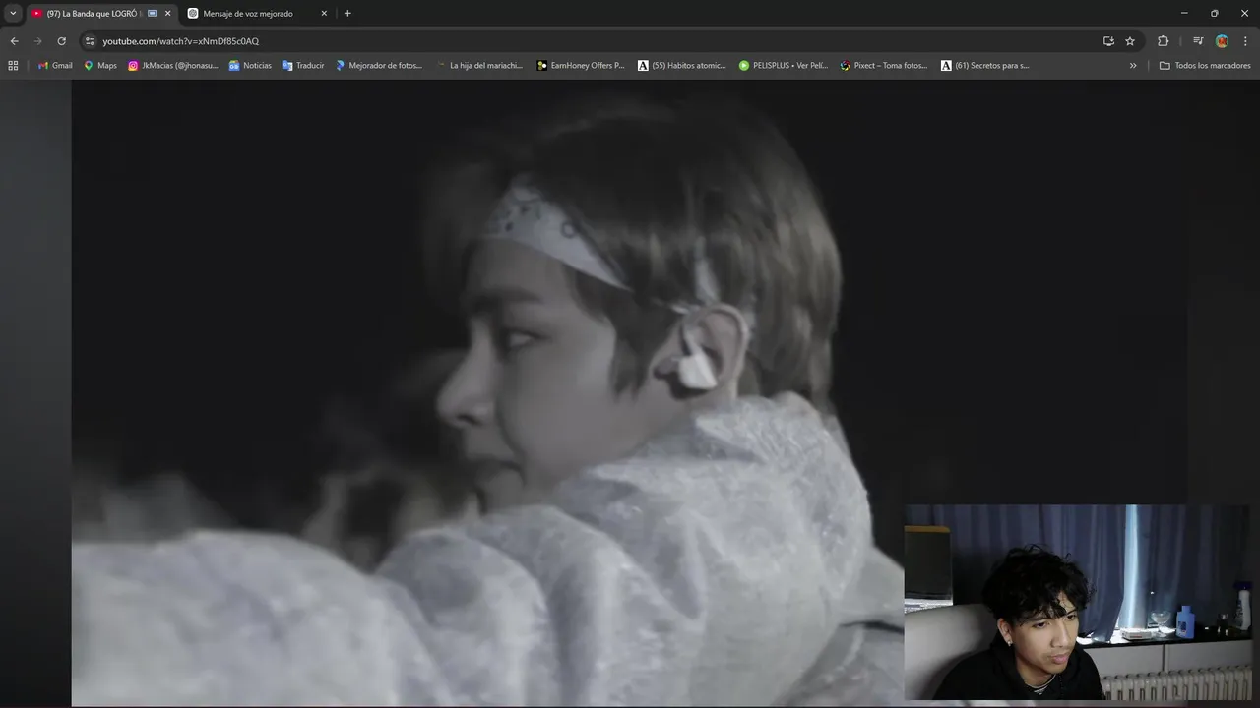The width and height of the screenshot is (1260, 708).
Task: Open 'Todos los marcadores' folder
Action: coord(1205,66)
